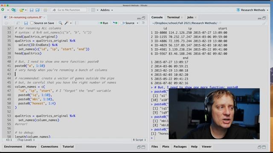Click the editor Go back arrow
The height and width of the screenshot is (153, 273).
point(6,23)
